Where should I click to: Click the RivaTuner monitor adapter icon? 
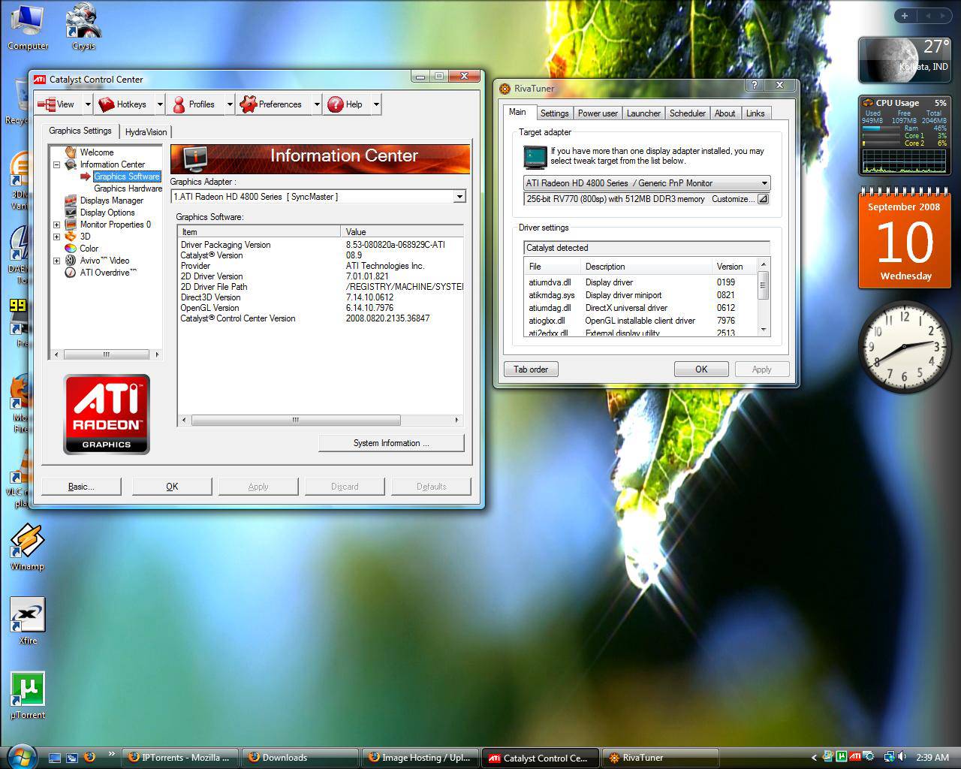coord(535,156)
